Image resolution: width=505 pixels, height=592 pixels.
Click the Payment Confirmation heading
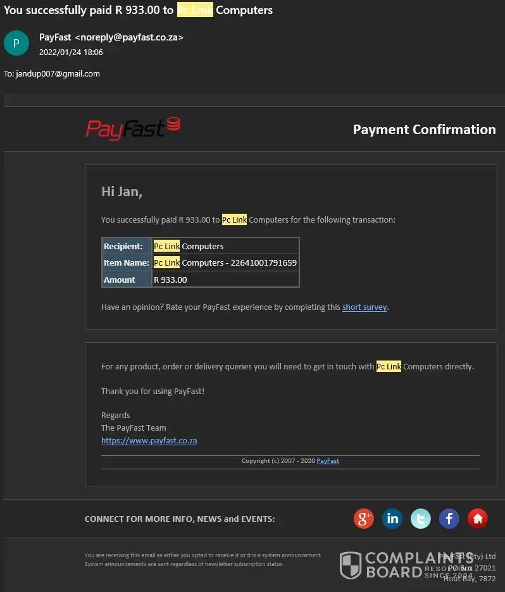424,130
